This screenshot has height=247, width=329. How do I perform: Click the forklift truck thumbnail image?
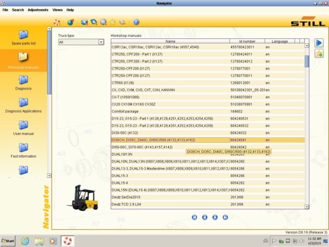(x=83, y=198)
